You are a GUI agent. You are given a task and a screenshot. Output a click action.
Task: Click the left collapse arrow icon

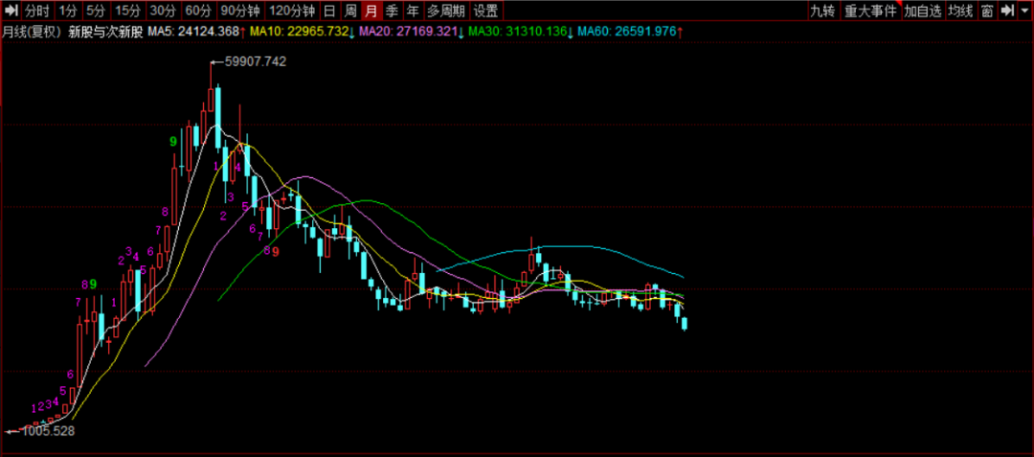tap(11, 11)
